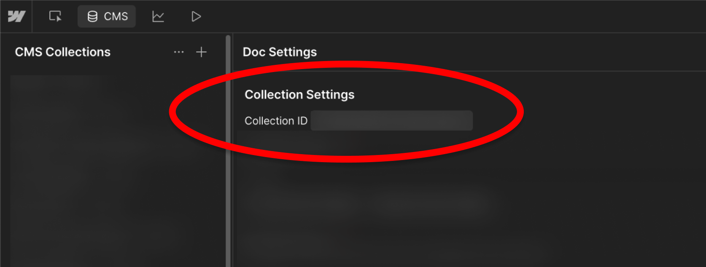Click the vertical separator beside Webflow logo
The height and width of the screenshot is (267, 706).
pos(32,16)
